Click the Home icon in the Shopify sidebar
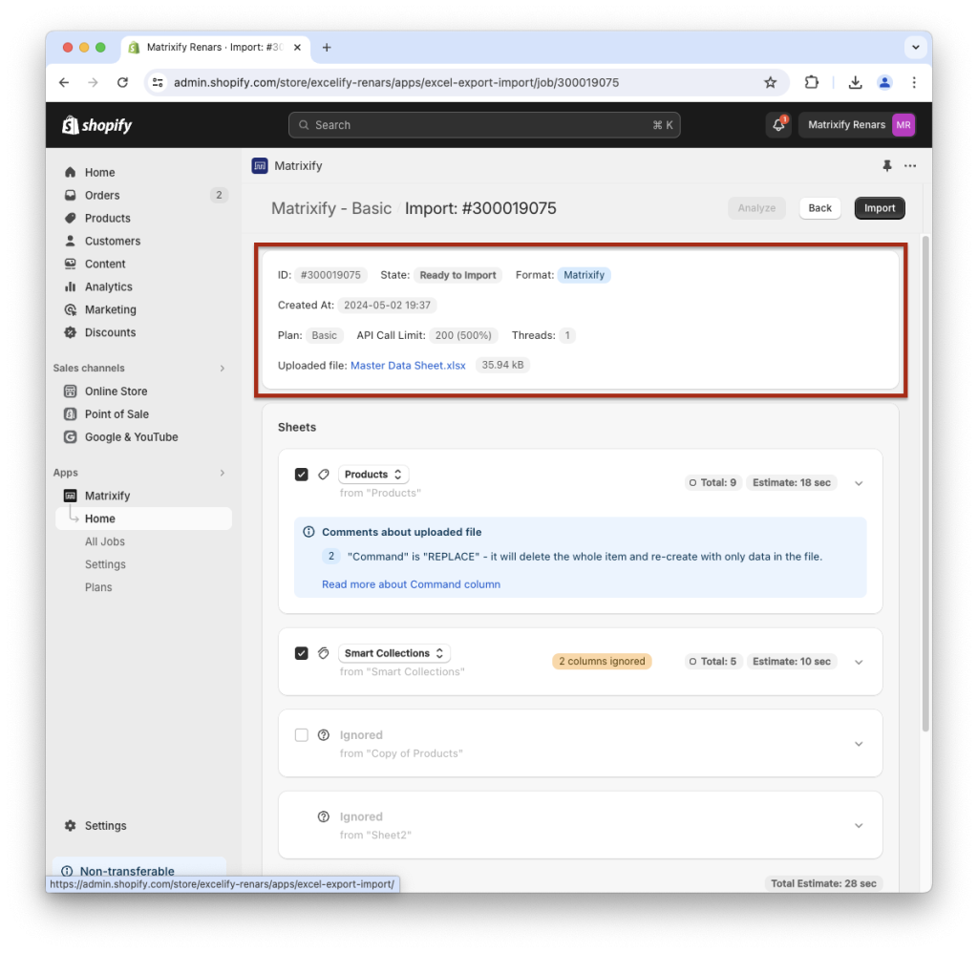Screen dimensions: 978x953 (x=72, y=172)
